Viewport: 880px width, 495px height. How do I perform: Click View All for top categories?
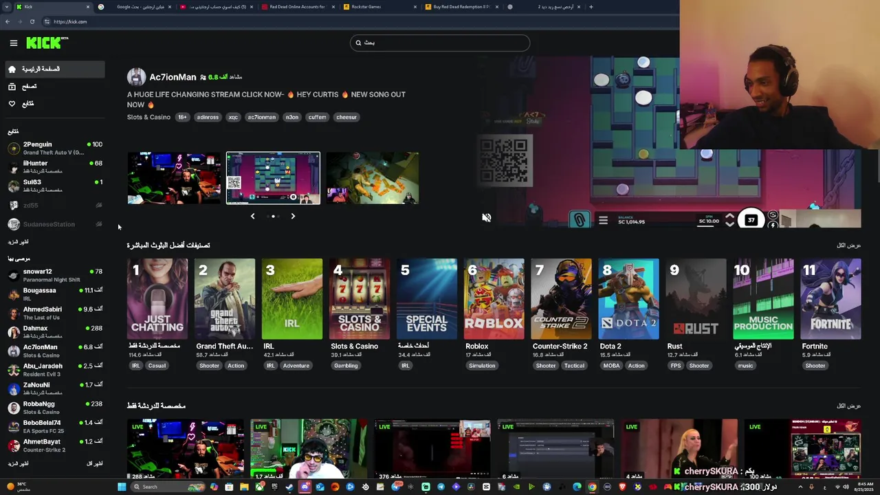848,245
